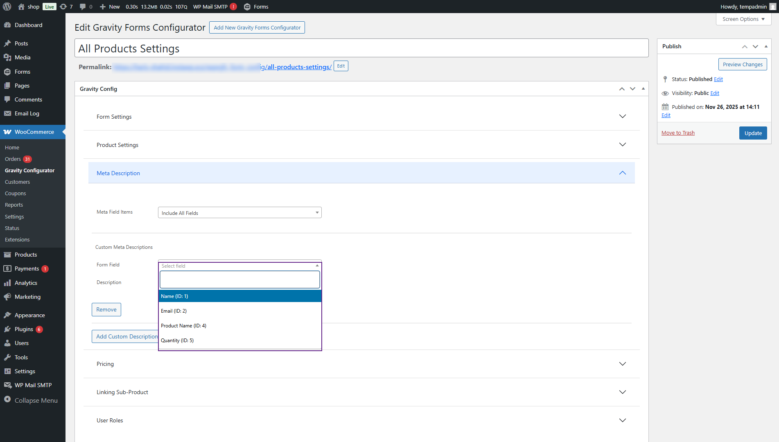Expand the Form Settings section
This screenshot has height=442, width=779.
[x=361, y=117]
